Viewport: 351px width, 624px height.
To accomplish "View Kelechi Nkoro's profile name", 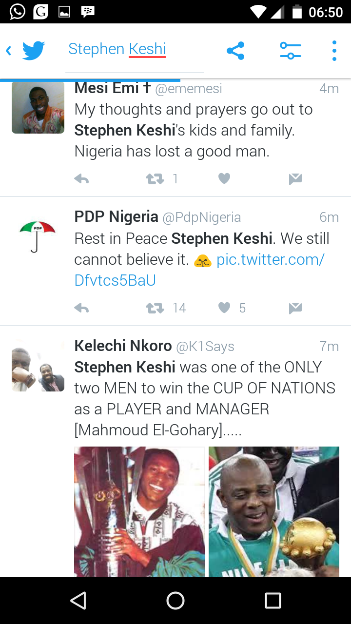I will (x=123, y=346).
